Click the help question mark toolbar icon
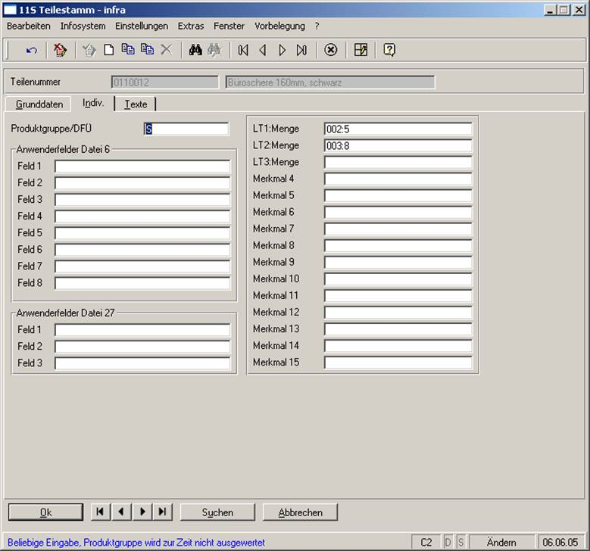 pos(389,51)
